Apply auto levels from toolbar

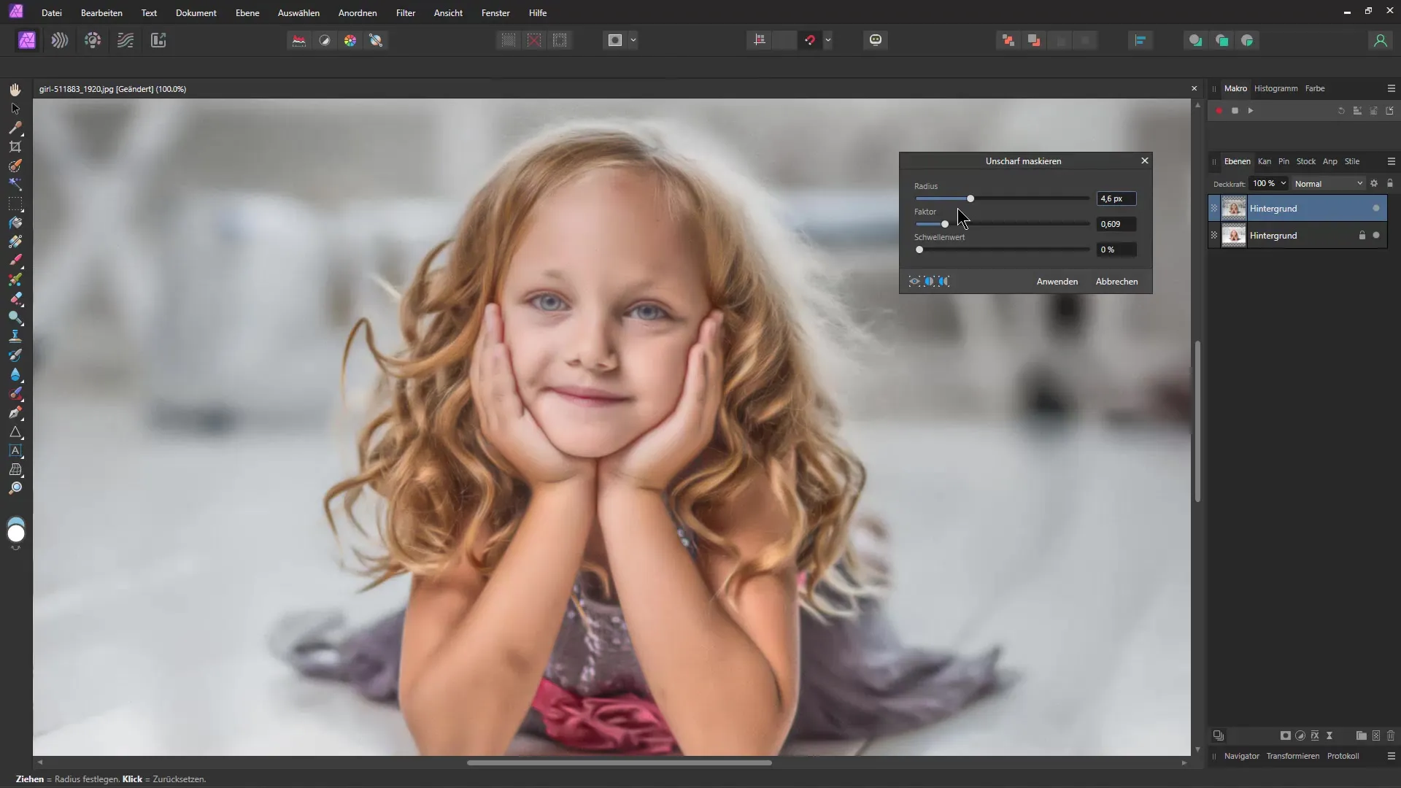(x=299, y=41)
